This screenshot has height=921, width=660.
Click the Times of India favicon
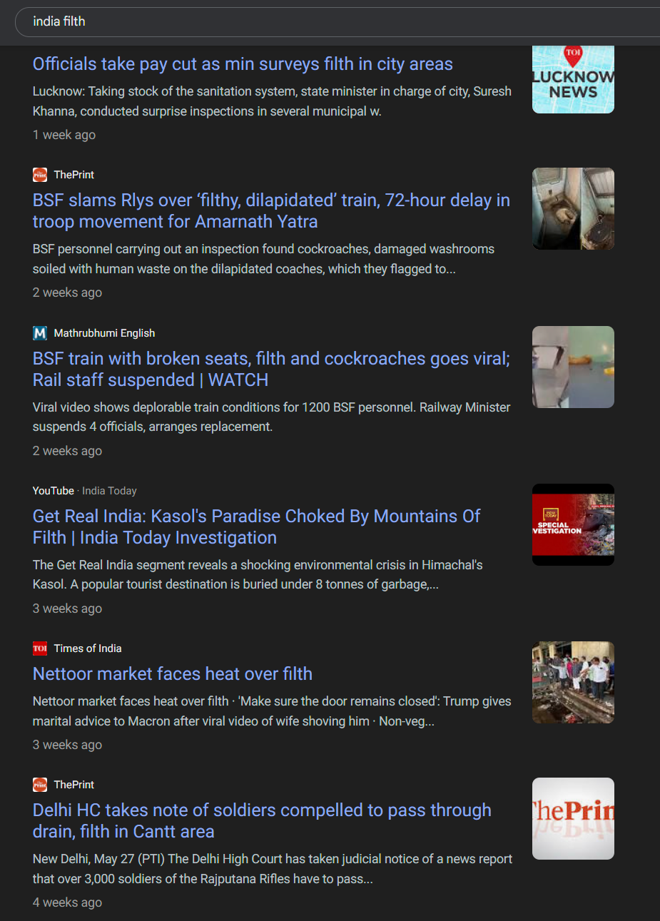click(x=40, y=648)
